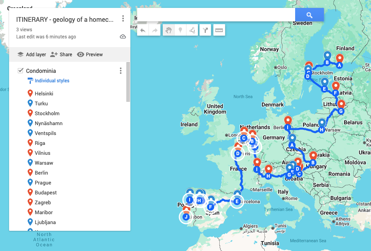Click the "Last edit was 6 minutes ago" text
The height and width of the screenshot is (251, 371).
click(46, 37)
